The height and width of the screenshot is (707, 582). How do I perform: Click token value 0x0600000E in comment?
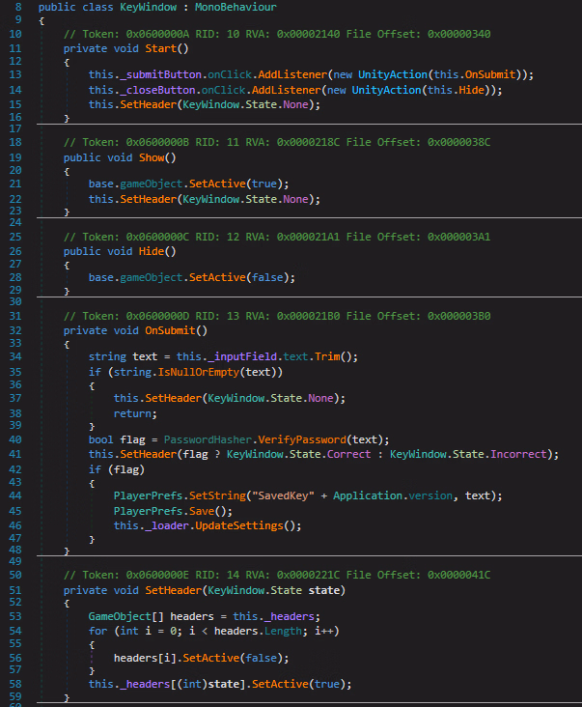coord(157,575)
